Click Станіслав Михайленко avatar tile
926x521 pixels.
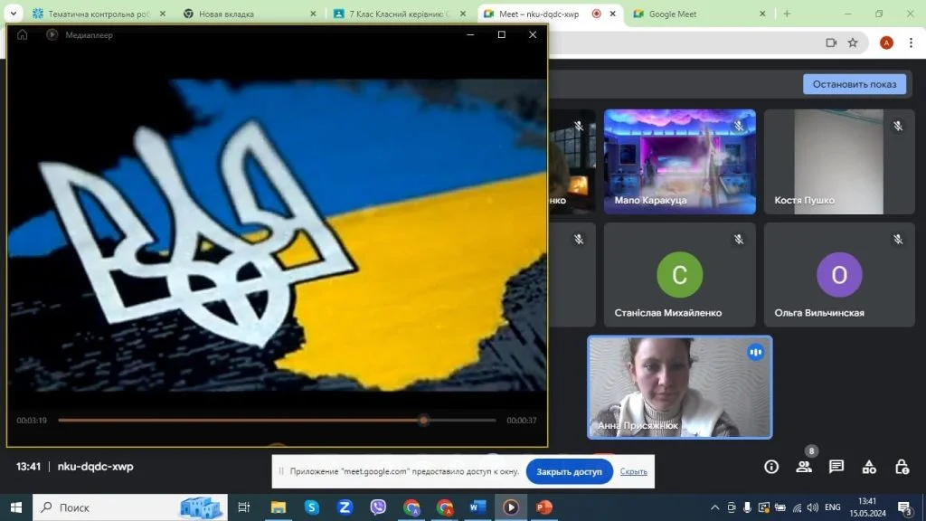click(x=680, y=275)
